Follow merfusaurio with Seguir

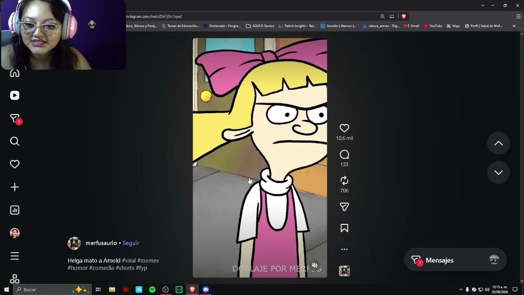click(131, 243)
